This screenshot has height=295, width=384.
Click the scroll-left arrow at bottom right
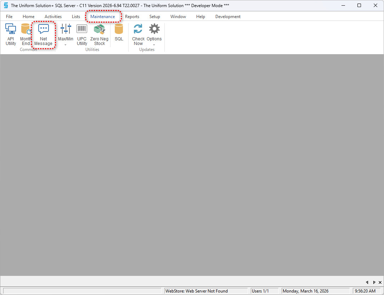[367, 282]
